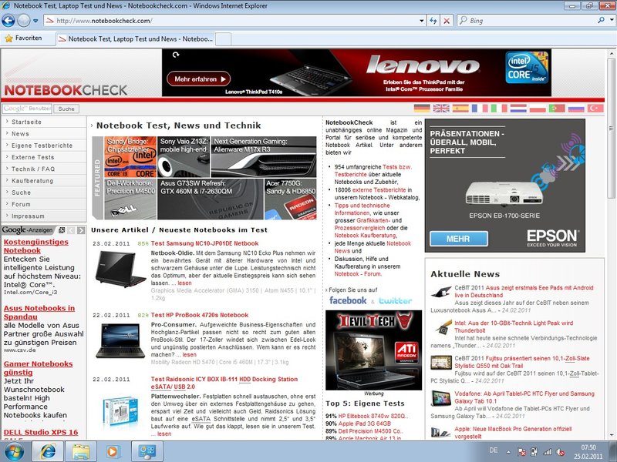Open Intel Light Peak Thunderbolt news link
Screen dimensions: 617x462
pos(514,326)
